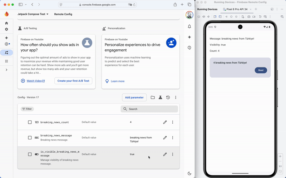Screen dimensions: 286x178
Task: Click emulator 1:1 zoom button
Action: (280, 166)
